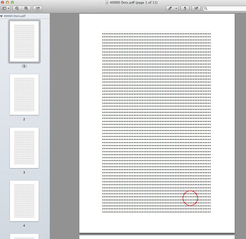The image size is (246, 239).
Task: Click the Zoom In magnifier button
Action: click(26, 8)
